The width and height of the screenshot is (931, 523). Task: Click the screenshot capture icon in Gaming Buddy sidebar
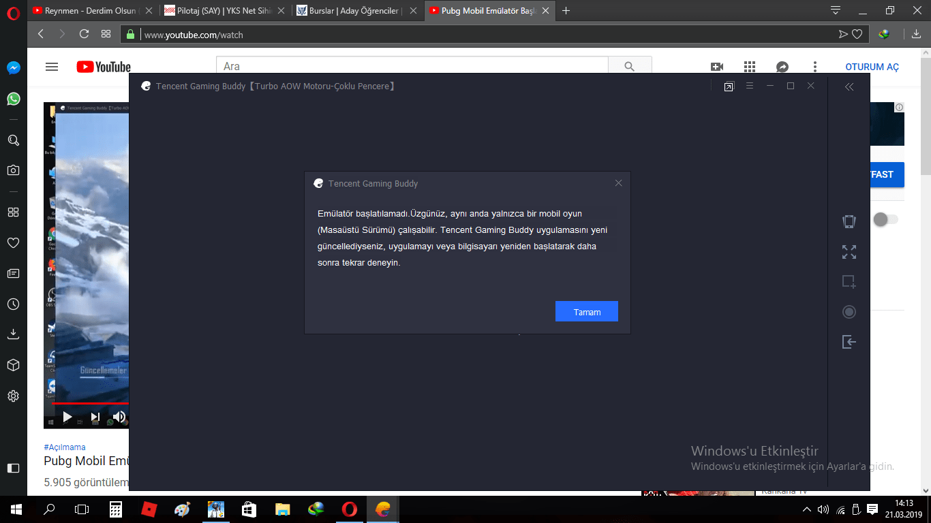(849, 281)
